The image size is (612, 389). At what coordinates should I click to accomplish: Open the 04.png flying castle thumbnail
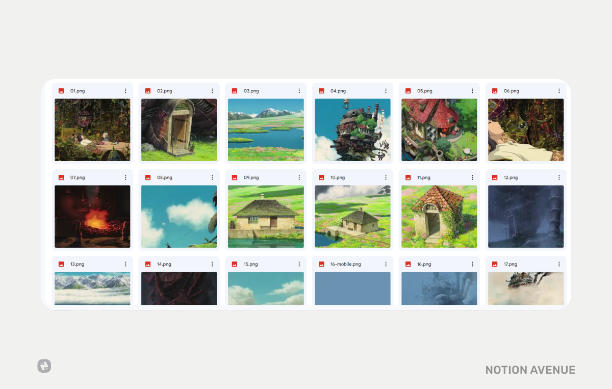pos(352,130)
